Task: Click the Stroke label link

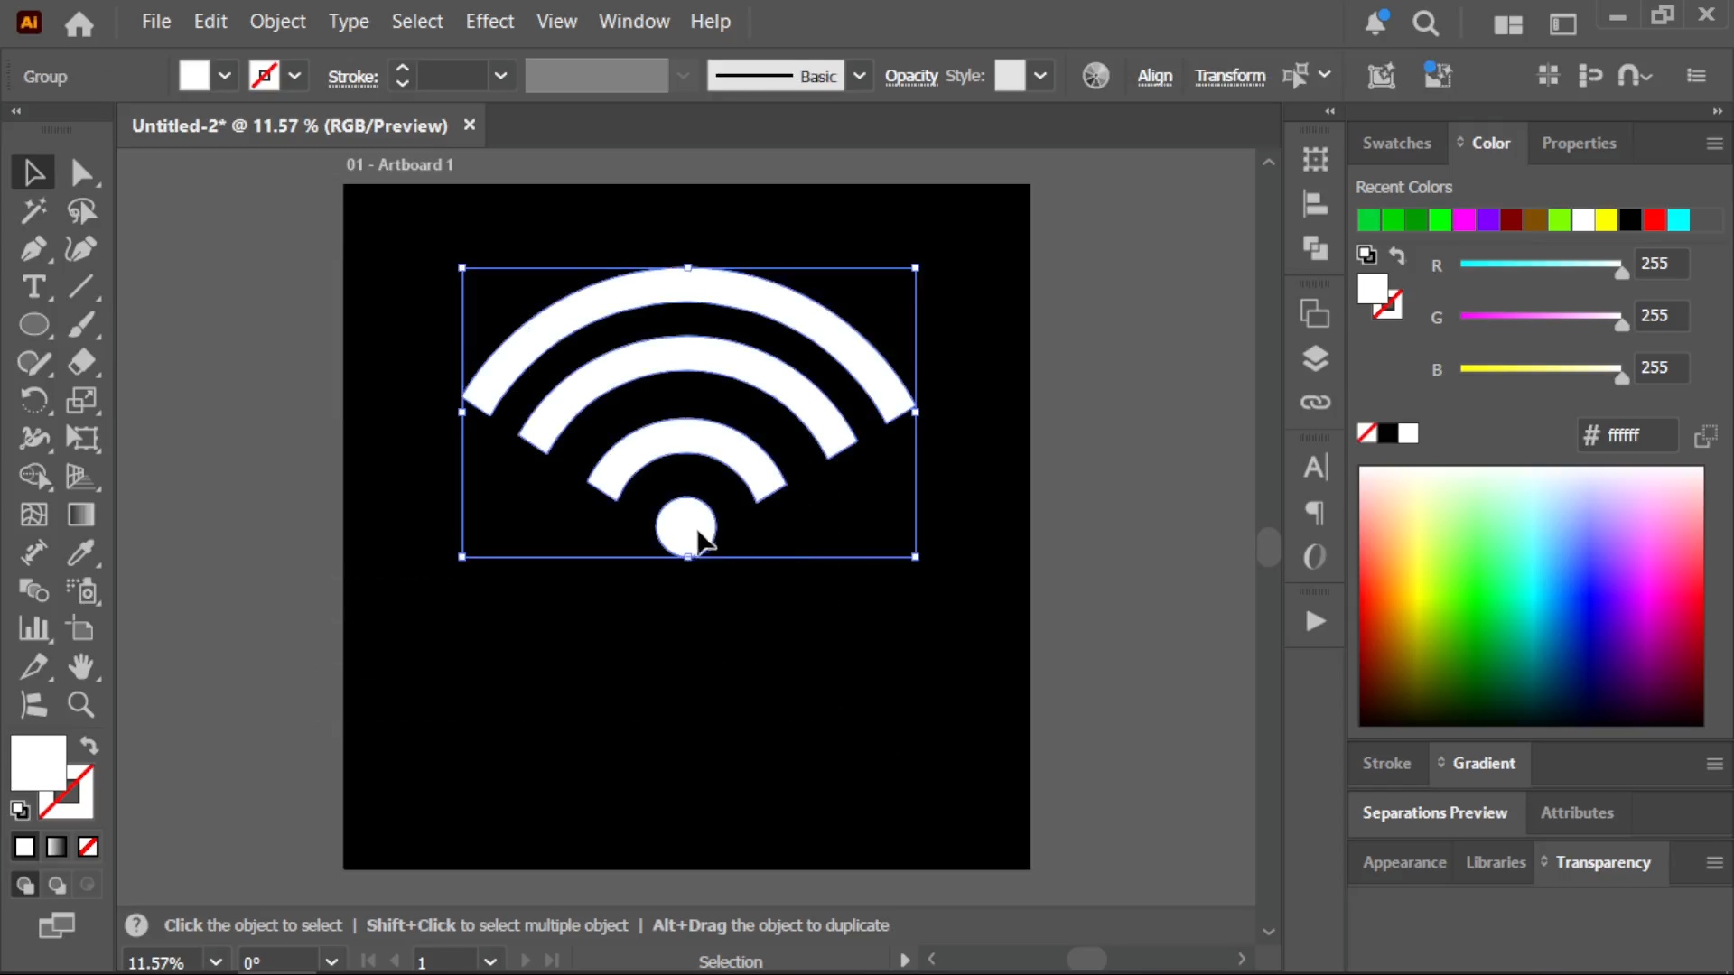Action: pos(352,78)
